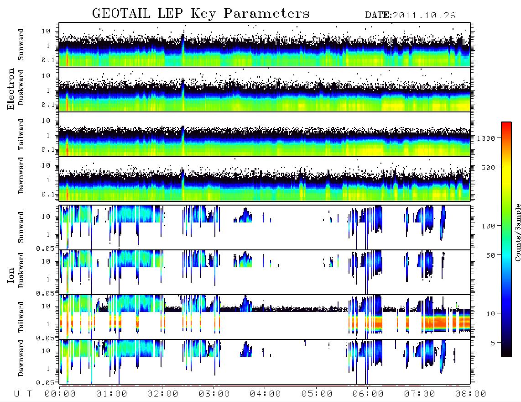This screenshot has height=402, width=521.
Task: Click the 05:00 time tick label
Action: coord(317,394)
